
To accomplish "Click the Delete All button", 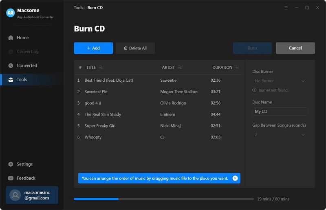I will pos(135,48).
